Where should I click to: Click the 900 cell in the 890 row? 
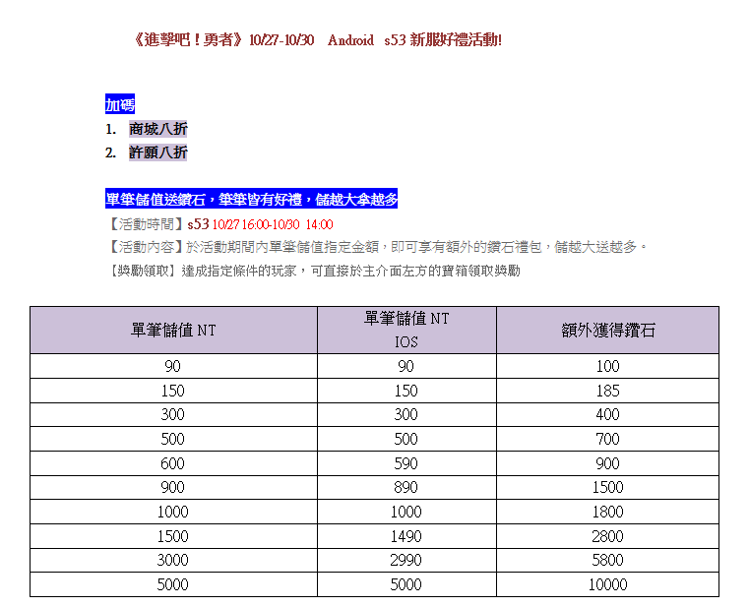[x=173, y=487]
